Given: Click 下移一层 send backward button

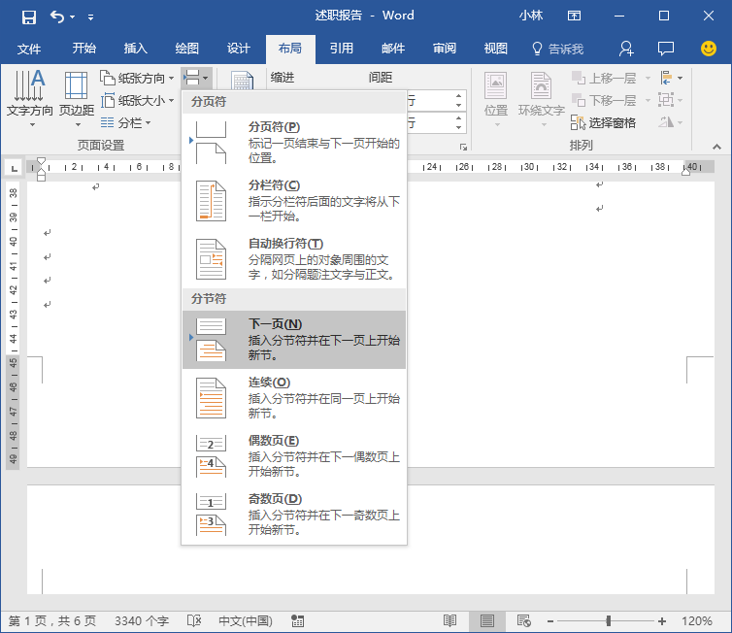Looking at the screenshot, I should pyautogui.click(x=604, y=100).
